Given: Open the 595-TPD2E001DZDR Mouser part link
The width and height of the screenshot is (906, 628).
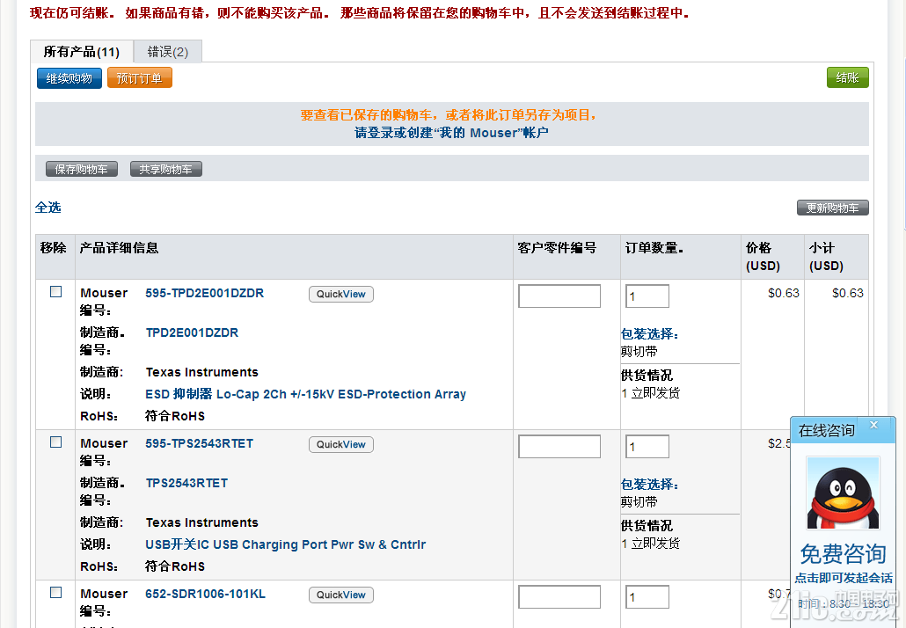Looking at the screenshot, I should click(205, 293).
